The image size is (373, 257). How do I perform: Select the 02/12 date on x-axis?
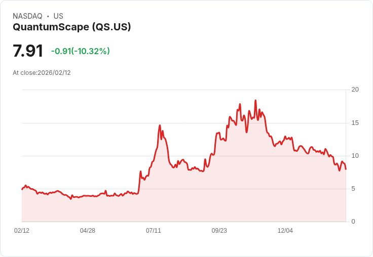(22, 231)
